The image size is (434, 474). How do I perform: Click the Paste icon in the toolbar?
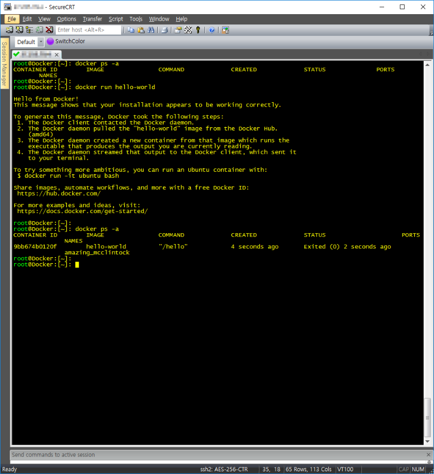pos(141,30)
